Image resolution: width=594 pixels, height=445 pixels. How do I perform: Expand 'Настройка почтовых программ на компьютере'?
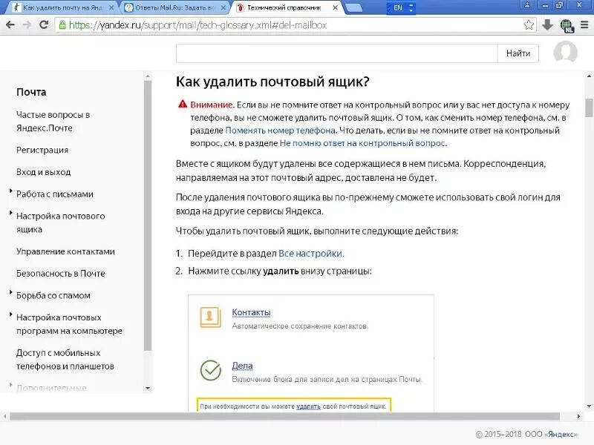pyautogui.click(x=10, y=314)
